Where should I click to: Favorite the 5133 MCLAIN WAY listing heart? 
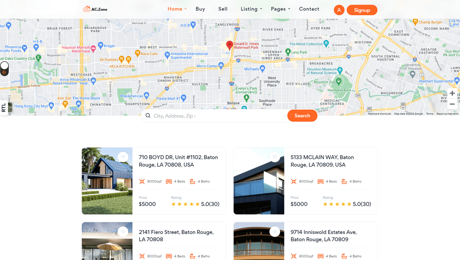[x=274, y=157]
